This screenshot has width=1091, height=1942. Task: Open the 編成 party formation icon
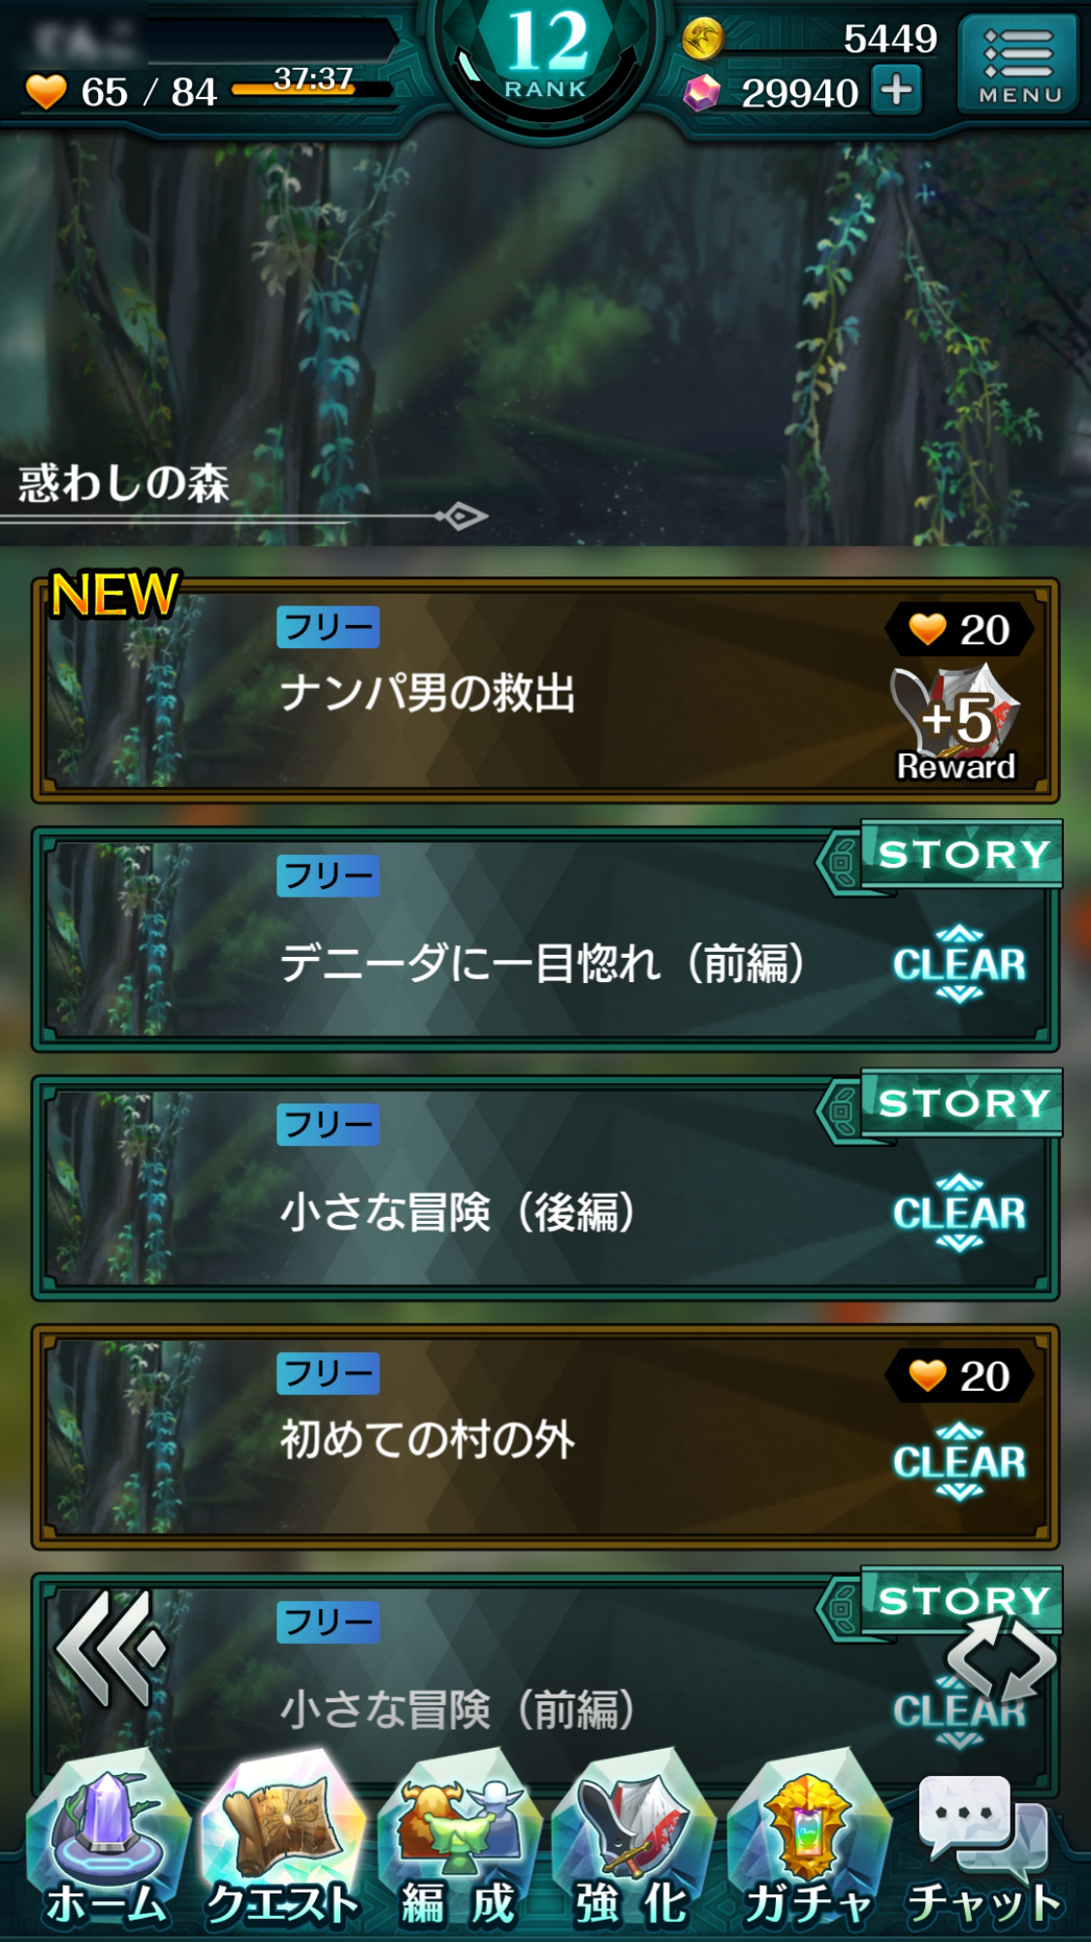point(458,1844)
